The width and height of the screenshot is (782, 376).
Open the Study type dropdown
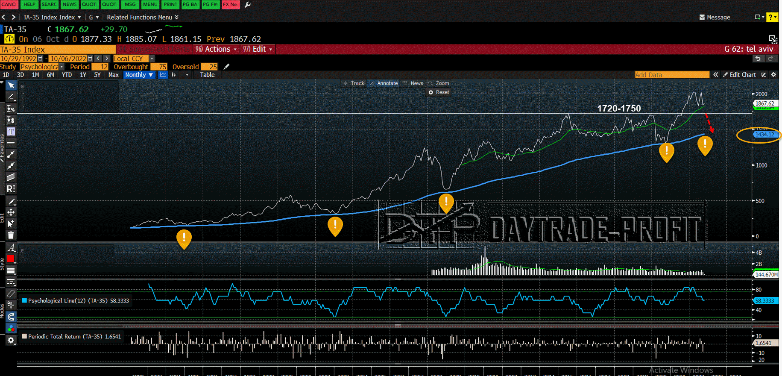click(42, 67)
